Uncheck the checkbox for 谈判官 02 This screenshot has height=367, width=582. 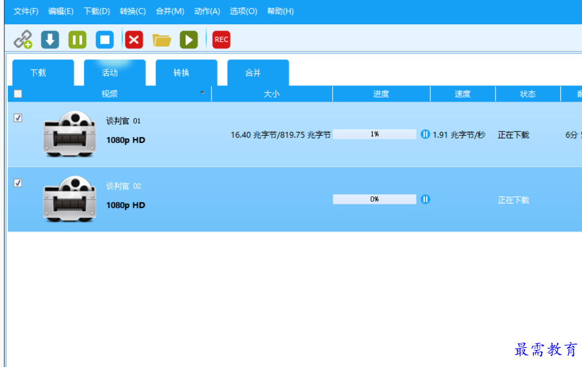[x=18, y=183]
